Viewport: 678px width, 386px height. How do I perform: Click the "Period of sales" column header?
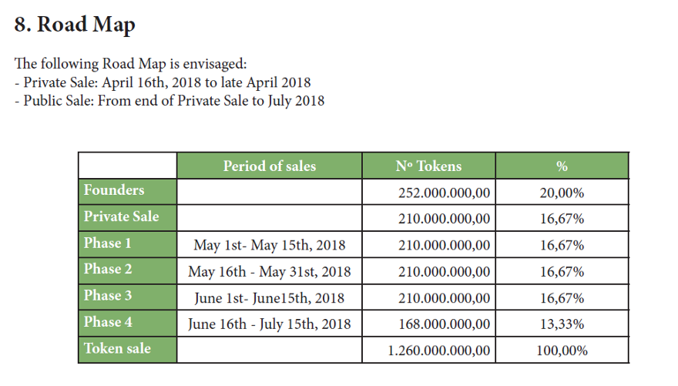tap(269, 166)
